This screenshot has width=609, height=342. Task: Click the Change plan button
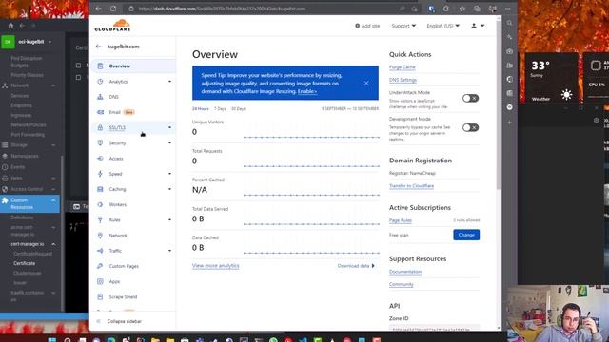[x=466, y=235]
